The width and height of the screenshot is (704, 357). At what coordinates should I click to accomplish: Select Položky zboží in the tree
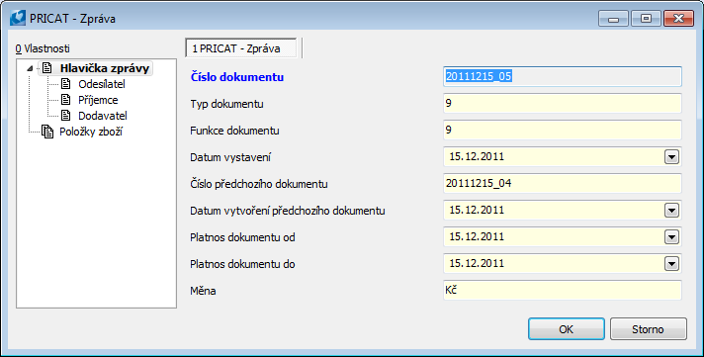pos(91,132)
